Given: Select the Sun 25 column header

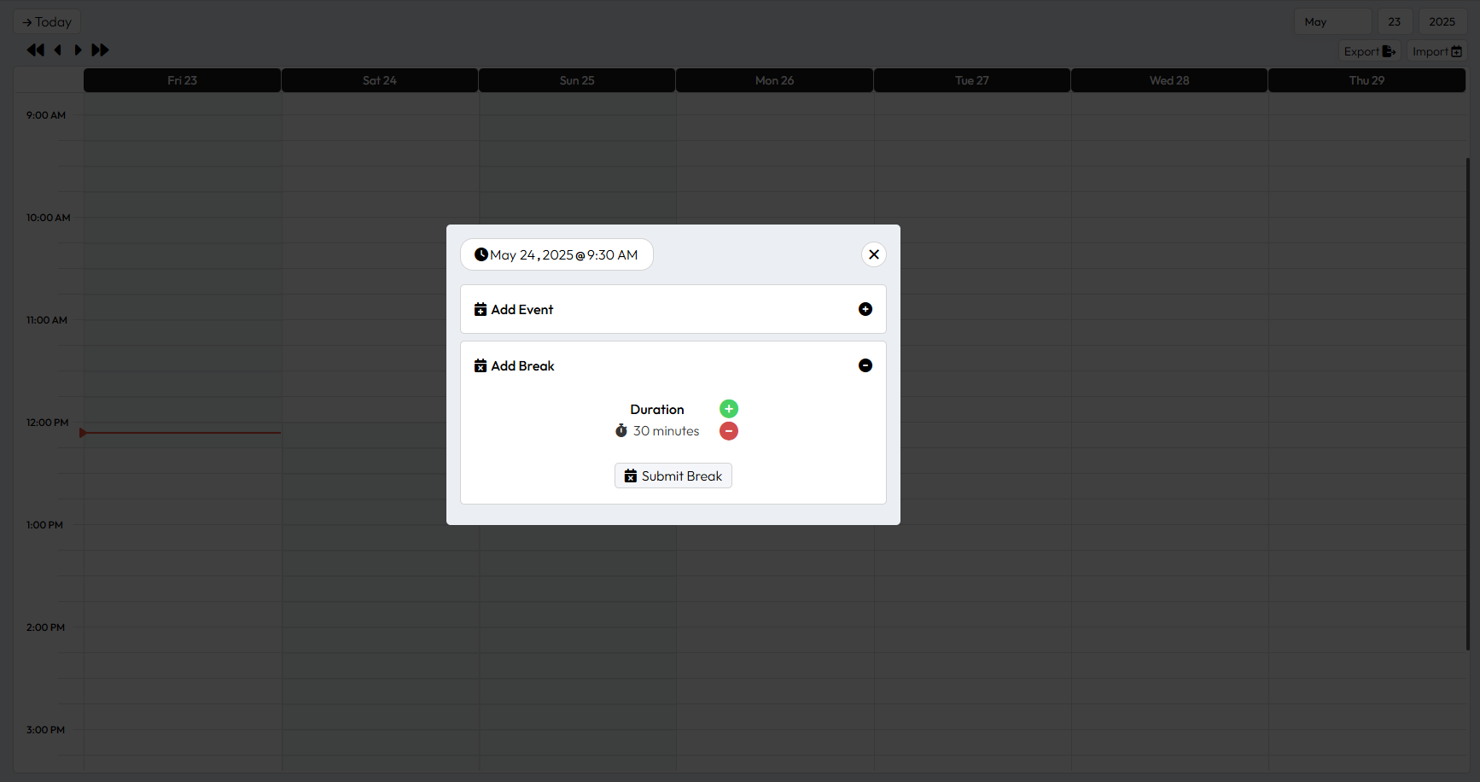Looking at the screenshot, I should [577, 80].
